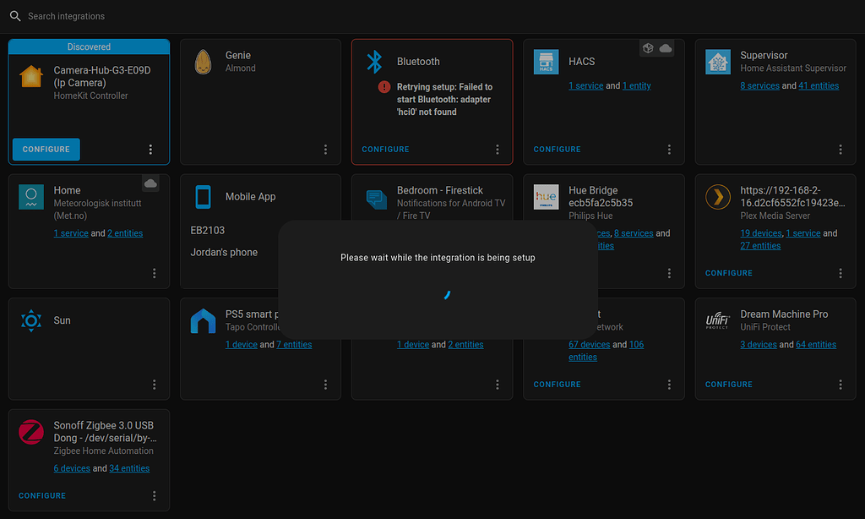Open the Bluetooth card overflow menu
This screenshot has height=519, width=865.
(x=497, y=149)
